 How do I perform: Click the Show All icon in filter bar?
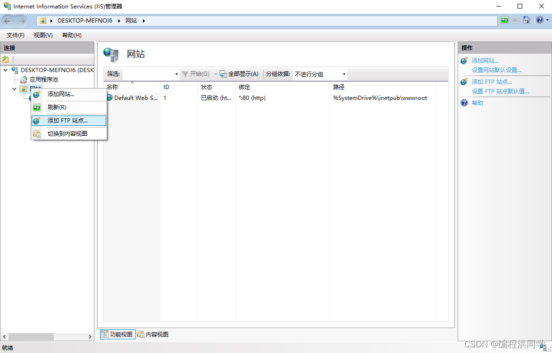[x=223, y=74]
